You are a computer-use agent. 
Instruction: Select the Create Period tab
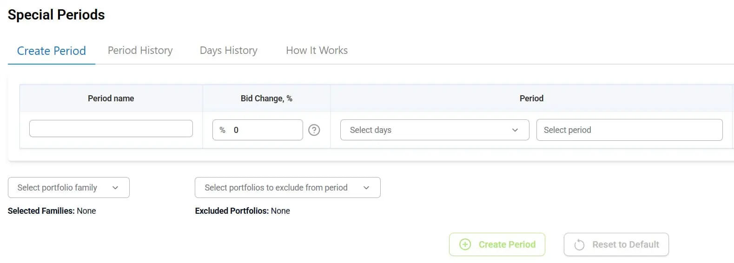[x=51, y=51]
